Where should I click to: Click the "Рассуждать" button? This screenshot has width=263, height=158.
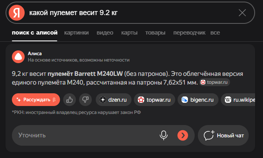pos(36,100)
